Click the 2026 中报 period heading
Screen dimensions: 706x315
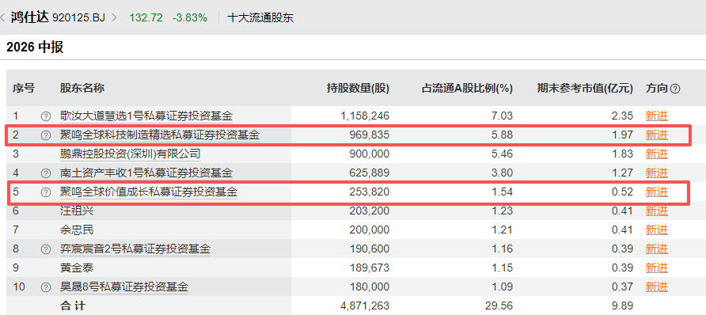coord(35,47)
